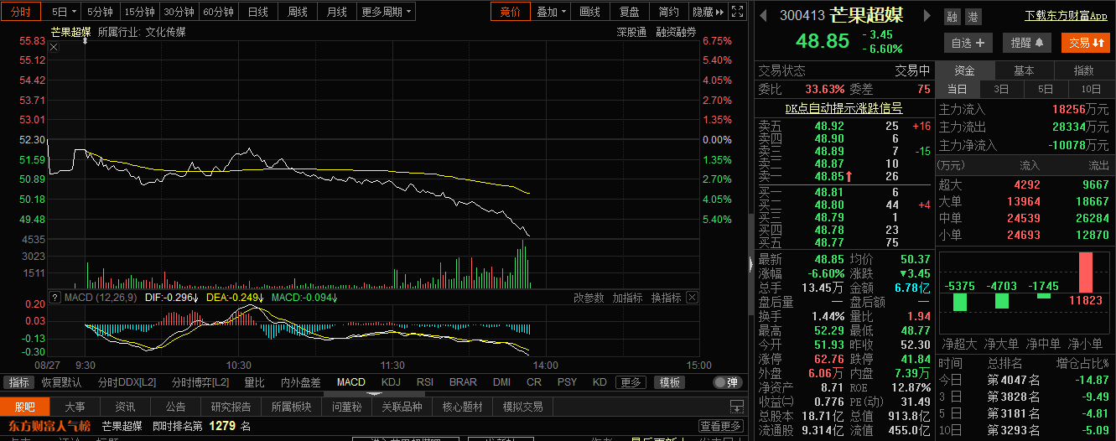Go to previous stock with left arrow
The height and width of the screenshot is (441, 1116).
[763, 15]
